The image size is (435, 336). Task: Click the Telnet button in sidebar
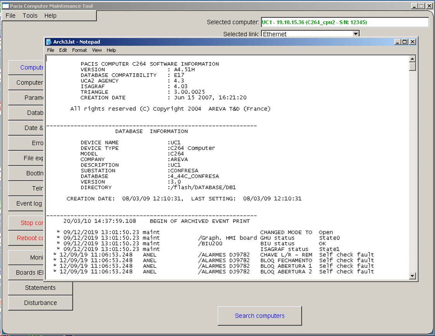coord(26,188)
